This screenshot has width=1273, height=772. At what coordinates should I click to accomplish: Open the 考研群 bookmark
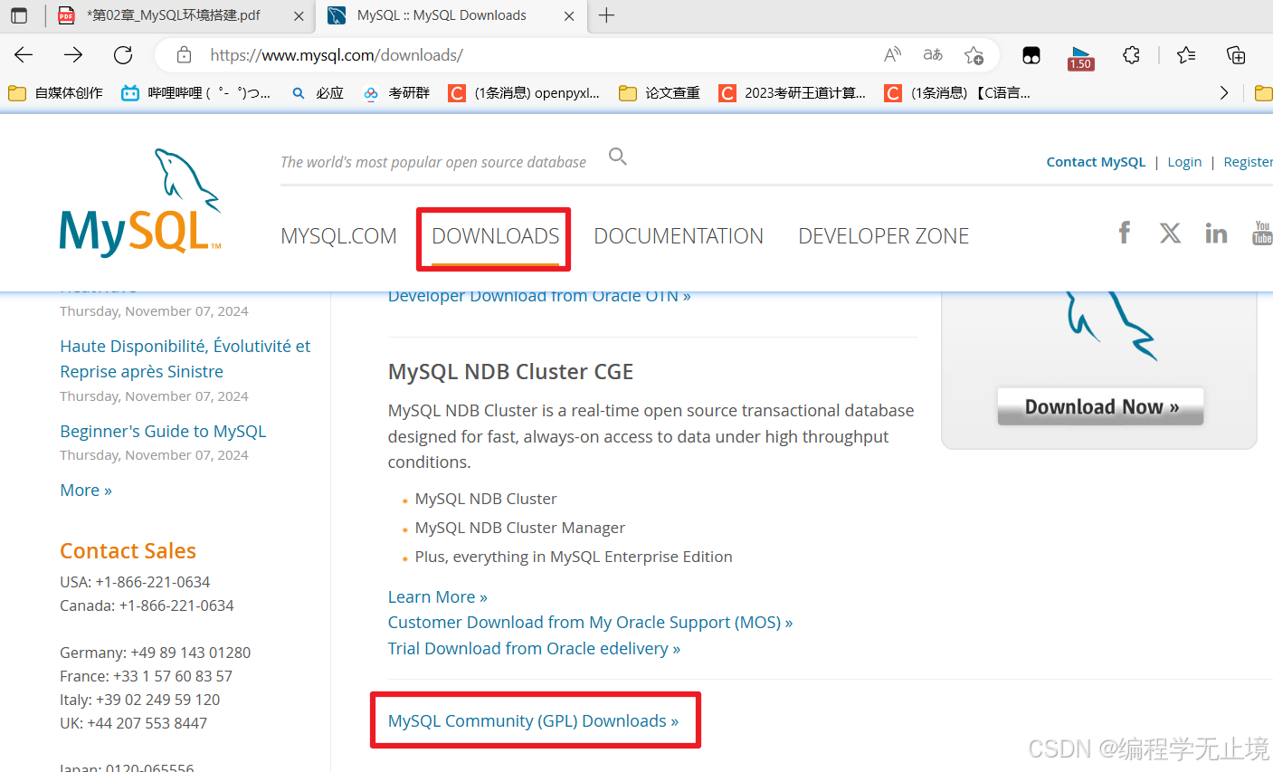click(x=395, y=93)
